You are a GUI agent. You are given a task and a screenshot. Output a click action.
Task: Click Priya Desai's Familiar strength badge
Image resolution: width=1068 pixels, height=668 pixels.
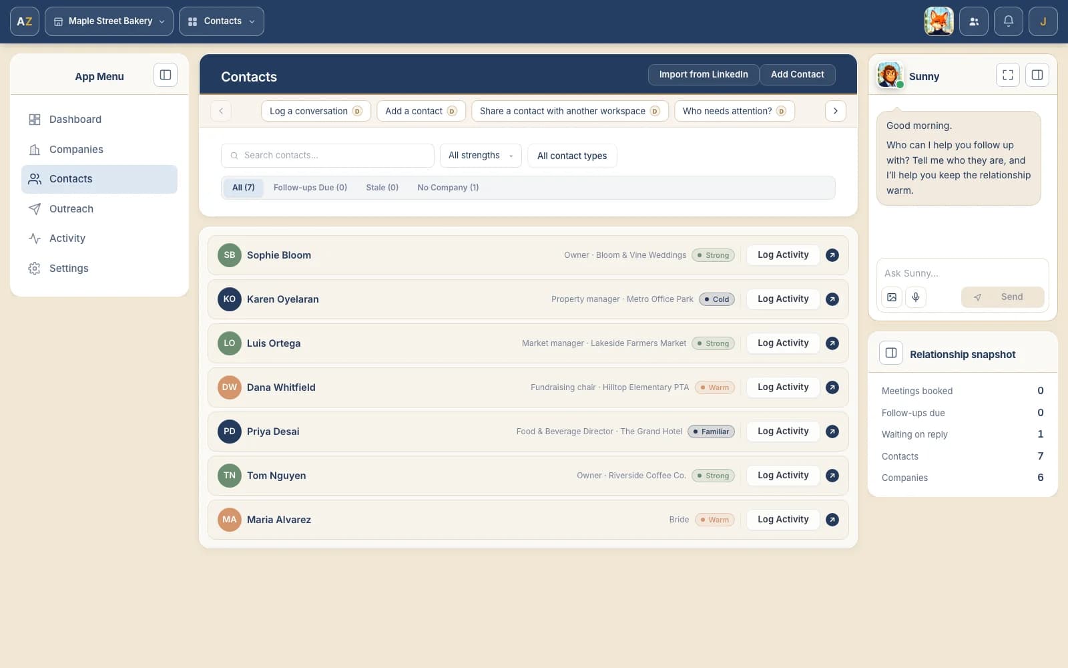coord(711,432)
